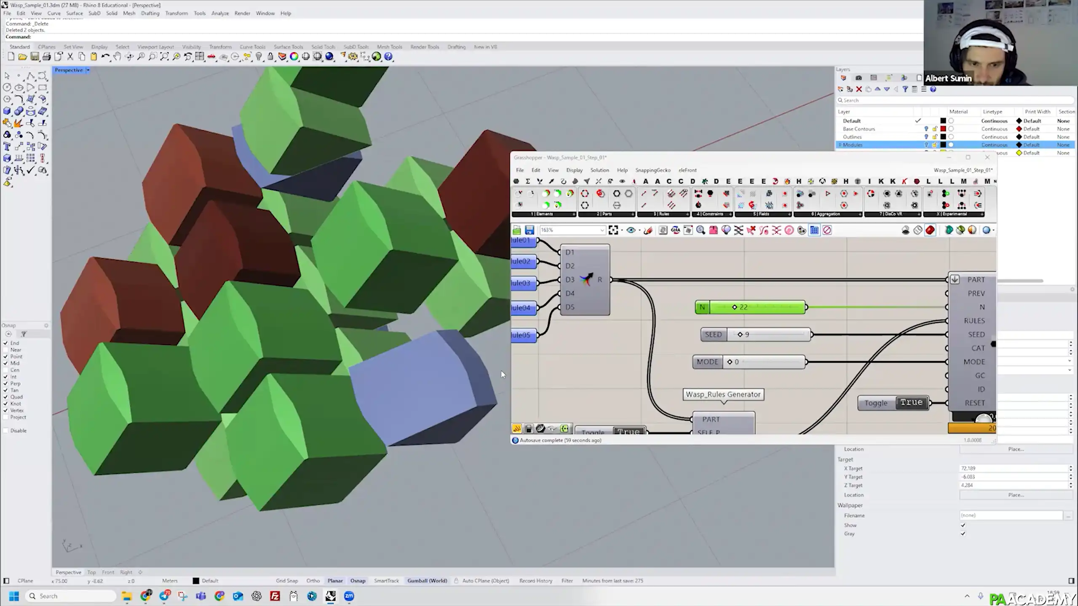Select the Wasp Rules Generator spinner icon
Image resolution: width=1078 pixels, height=606 pixels.
(x=587, y=279)
